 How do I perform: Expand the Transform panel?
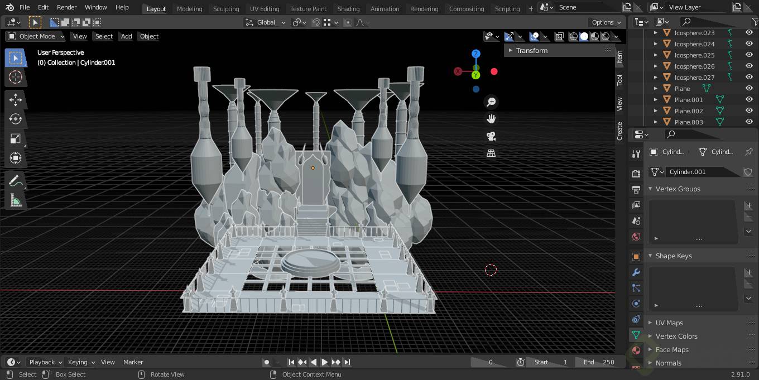click(531, 50)
